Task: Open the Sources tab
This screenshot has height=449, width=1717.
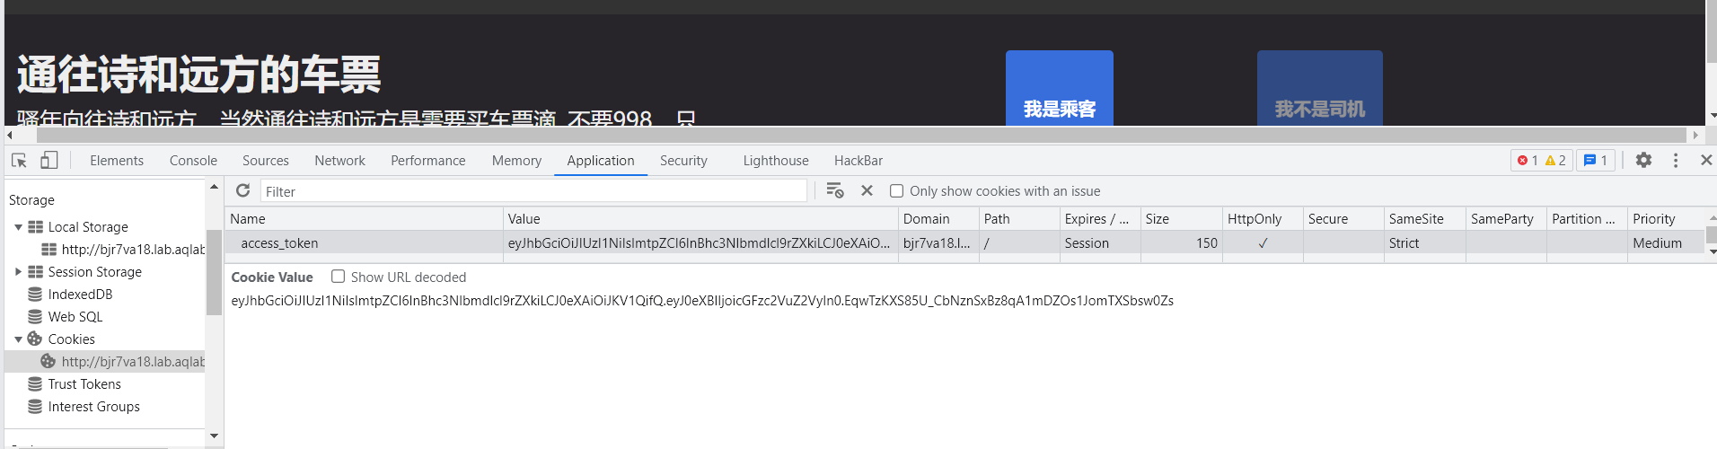Action: click(x=266, y=160)
